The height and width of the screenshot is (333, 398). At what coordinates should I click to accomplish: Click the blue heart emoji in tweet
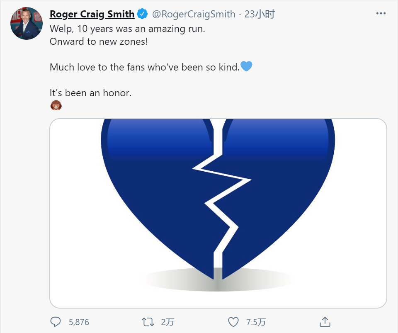click(x=246, y=66)
